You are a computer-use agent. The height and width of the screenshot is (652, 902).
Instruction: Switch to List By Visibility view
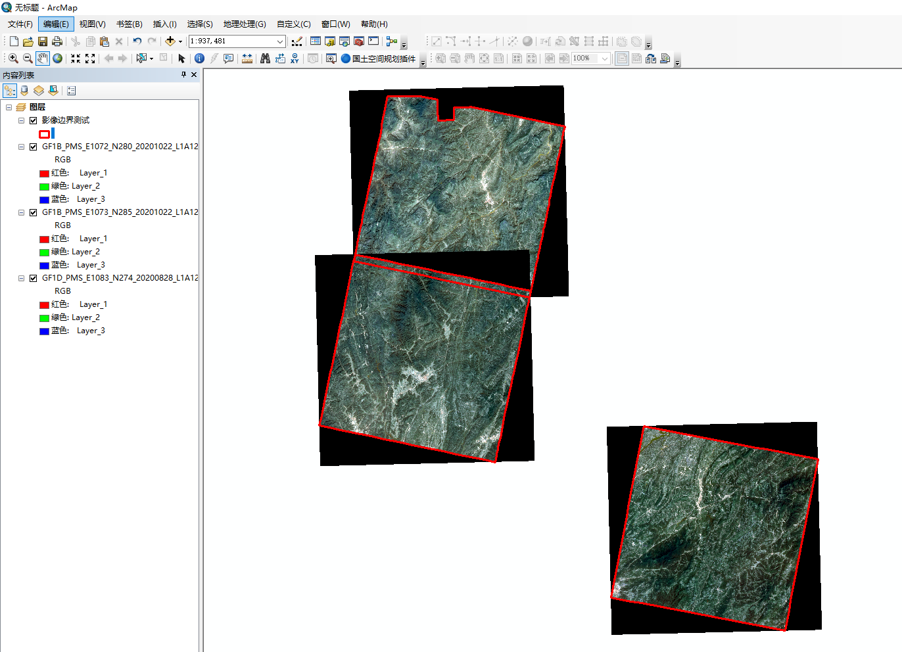pyautogui.click(x=39, y=91)
